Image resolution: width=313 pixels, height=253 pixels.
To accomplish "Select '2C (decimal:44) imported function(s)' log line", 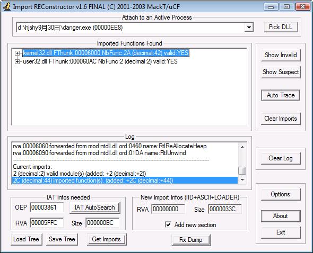I will pos(125,180).
